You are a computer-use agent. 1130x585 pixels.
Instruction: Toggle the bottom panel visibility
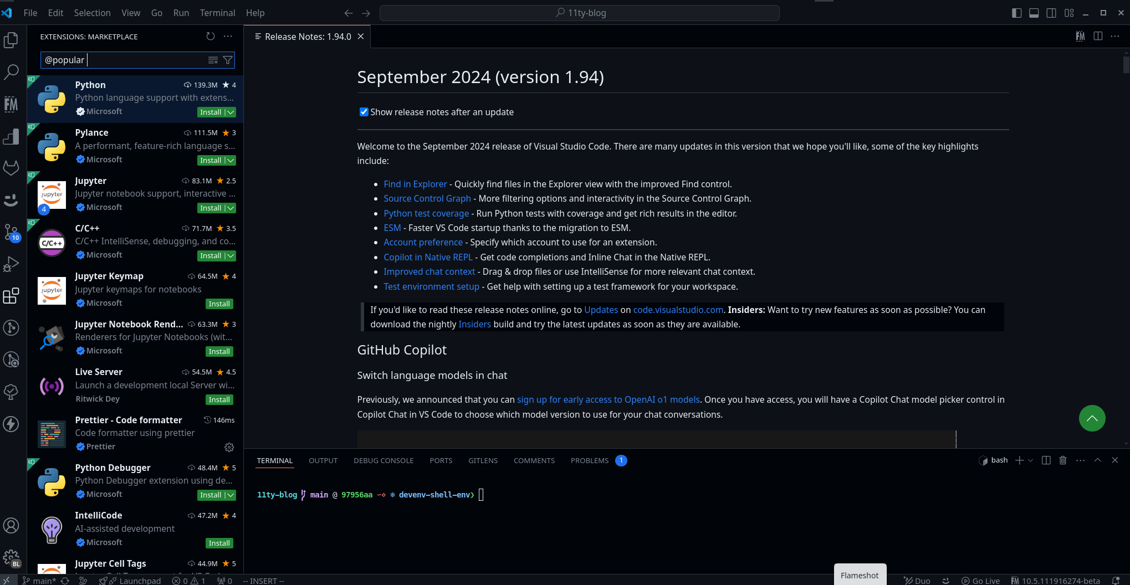click(1034, 13)
